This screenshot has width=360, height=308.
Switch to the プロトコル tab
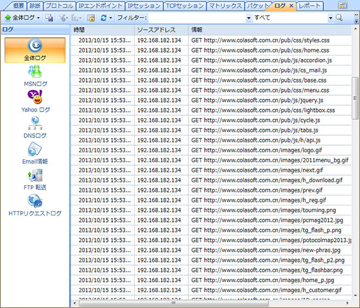60,5
